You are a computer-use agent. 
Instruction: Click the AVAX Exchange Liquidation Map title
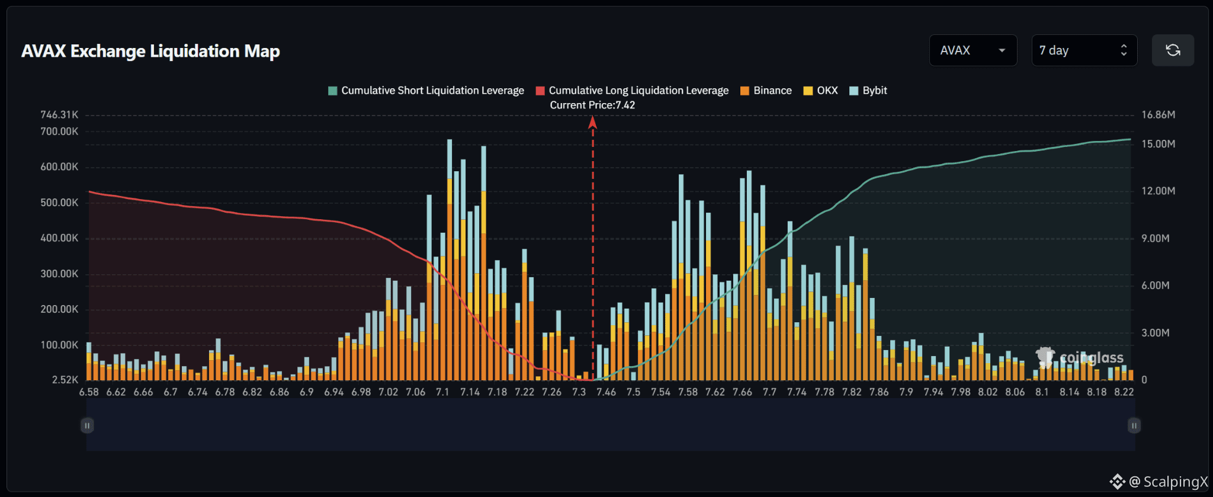[x=150, y=52]
